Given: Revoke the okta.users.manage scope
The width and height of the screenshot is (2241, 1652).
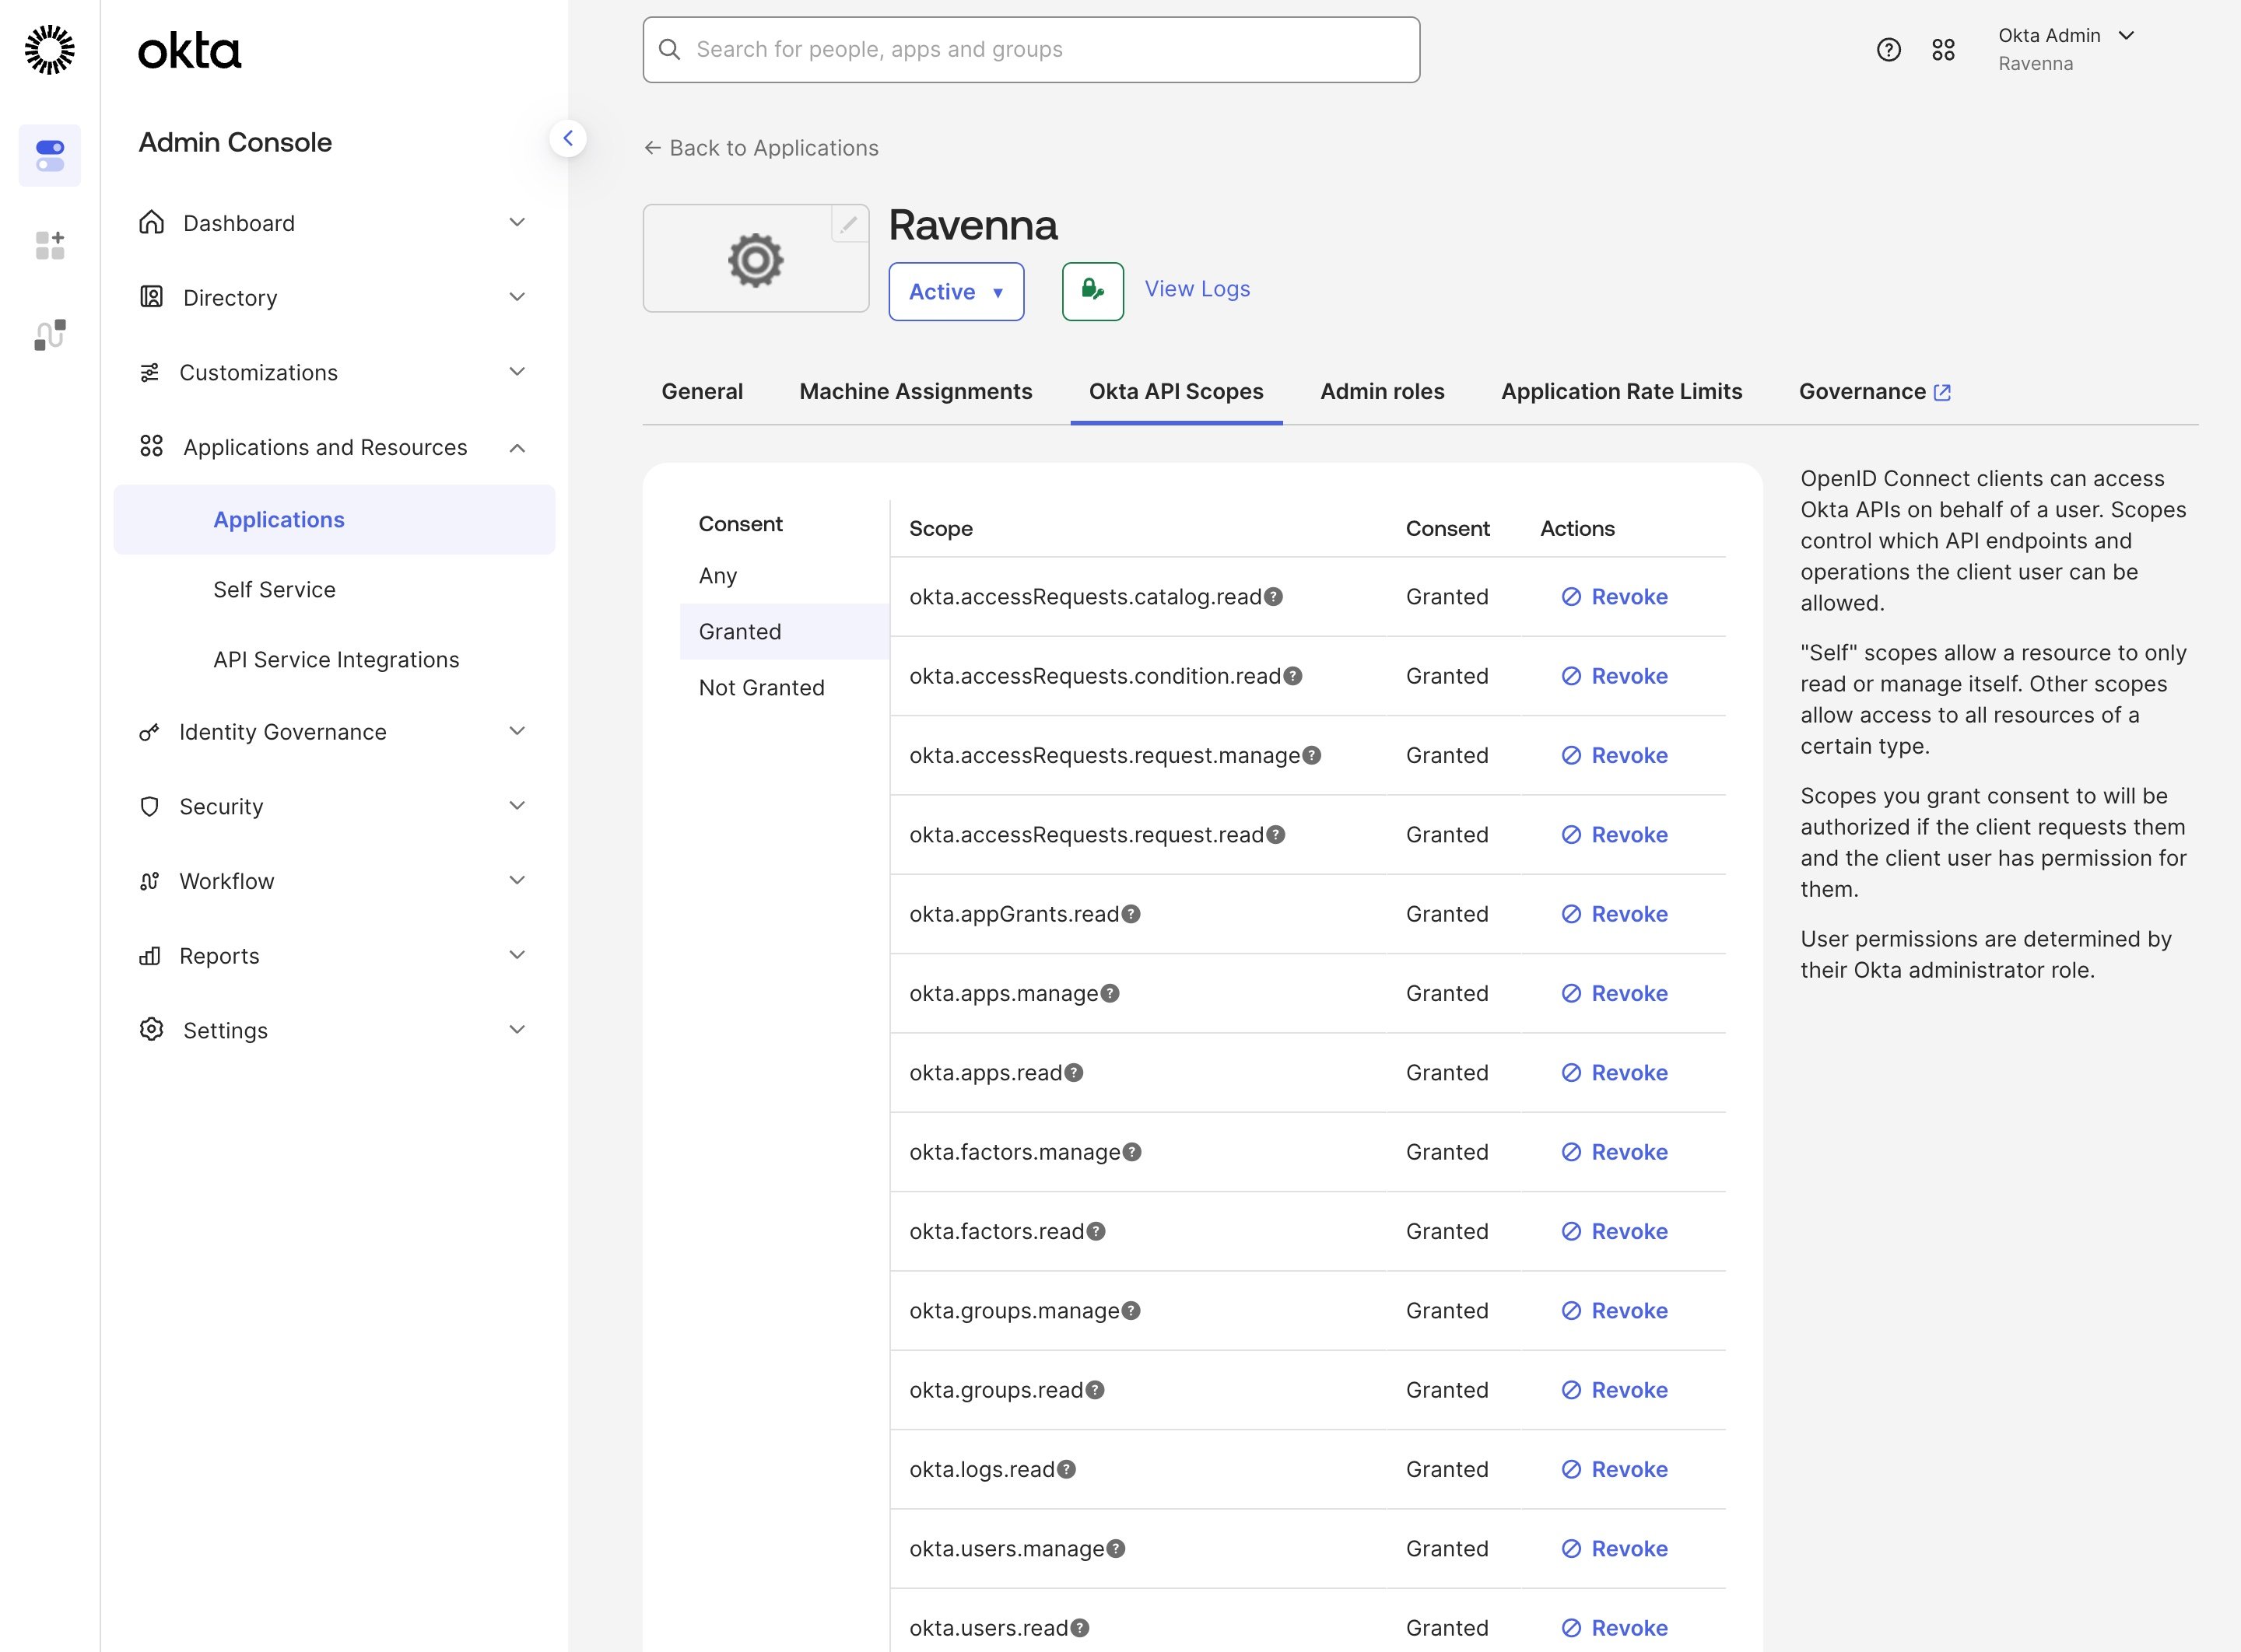Looking at the screenshot, I should point(1615,1549).
